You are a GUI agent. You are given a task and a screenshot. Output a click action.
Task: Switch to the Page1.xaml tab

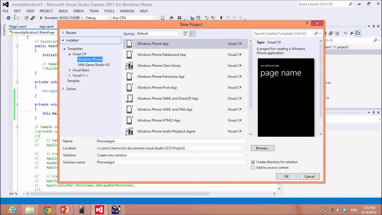tap(18, 27)
